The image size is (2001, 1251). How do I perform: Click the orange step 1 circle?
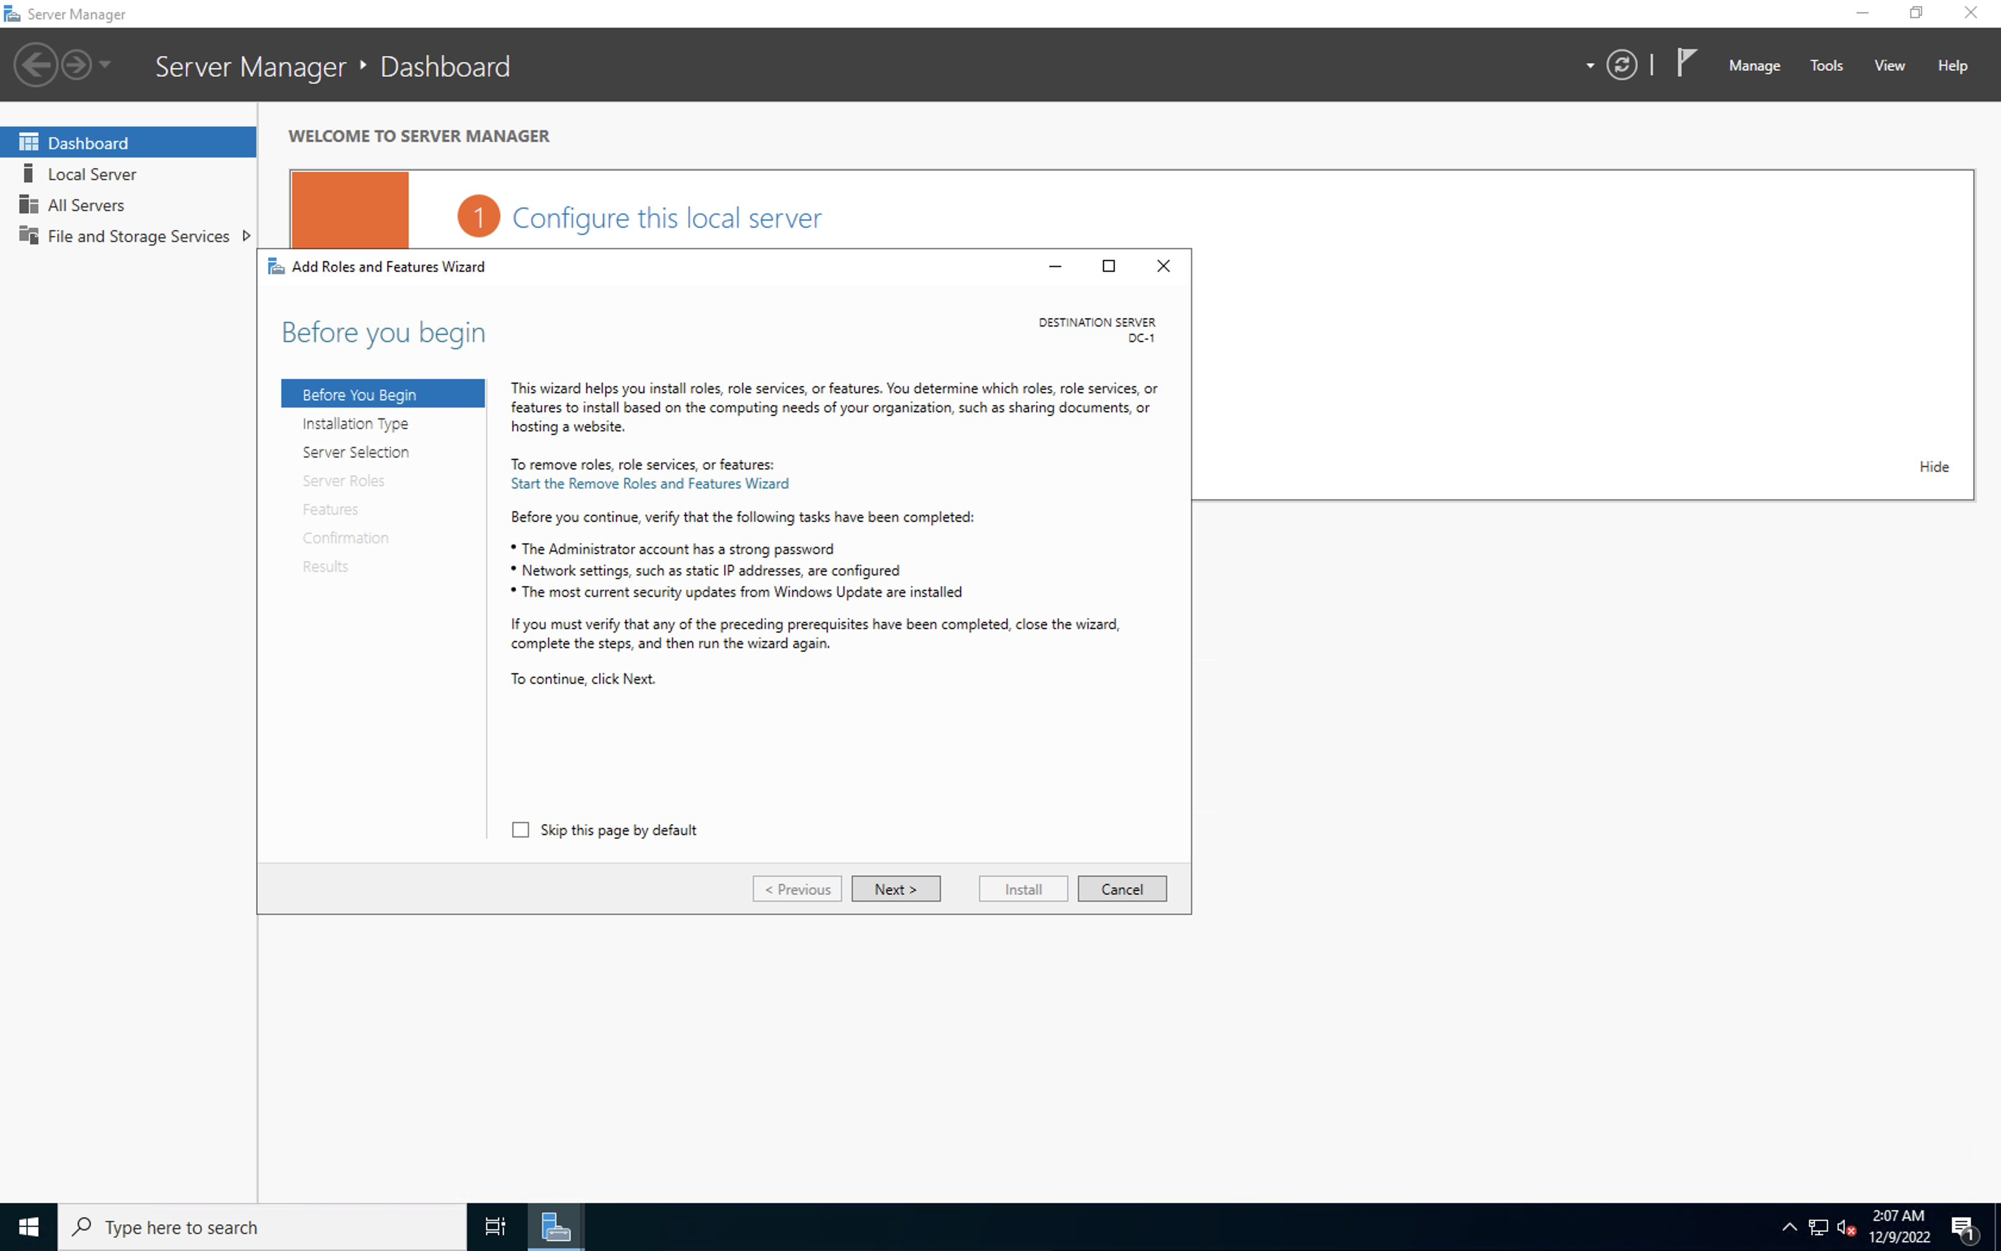479,216
